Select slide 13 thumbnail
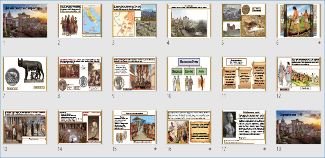Screen dimensions: 325x158 (25, 127)
